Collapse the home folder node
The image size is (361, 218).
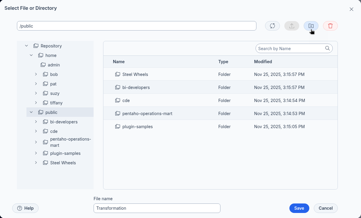[31, 55]
